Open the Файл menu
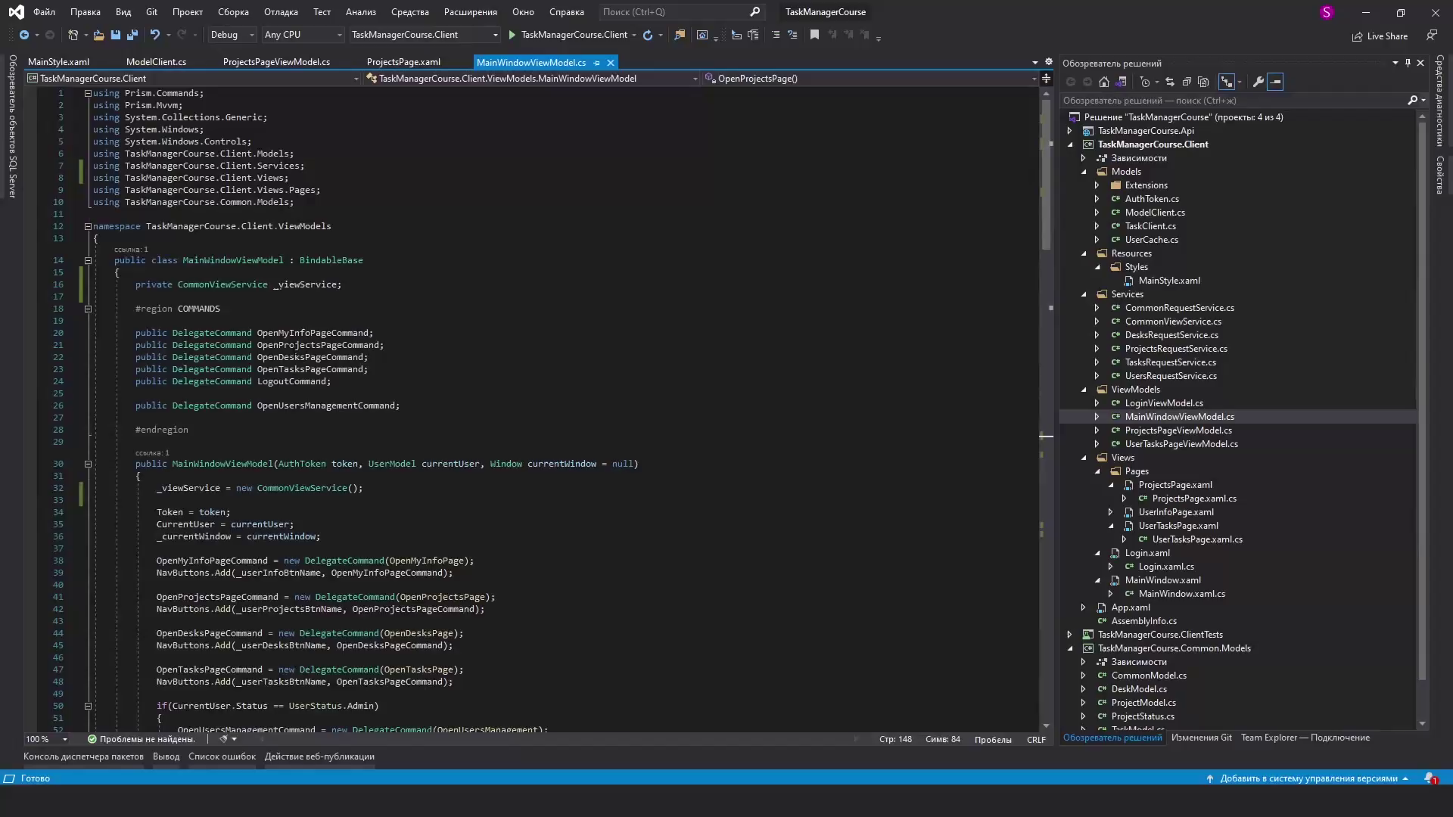Image resolution: width=1453 pixels, height=817 pixels. click(44, 12)
